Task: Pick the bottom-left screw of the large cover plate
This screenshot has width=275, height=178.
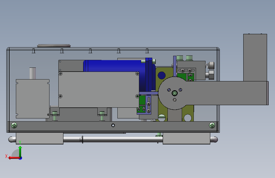Action: (61, 96)
